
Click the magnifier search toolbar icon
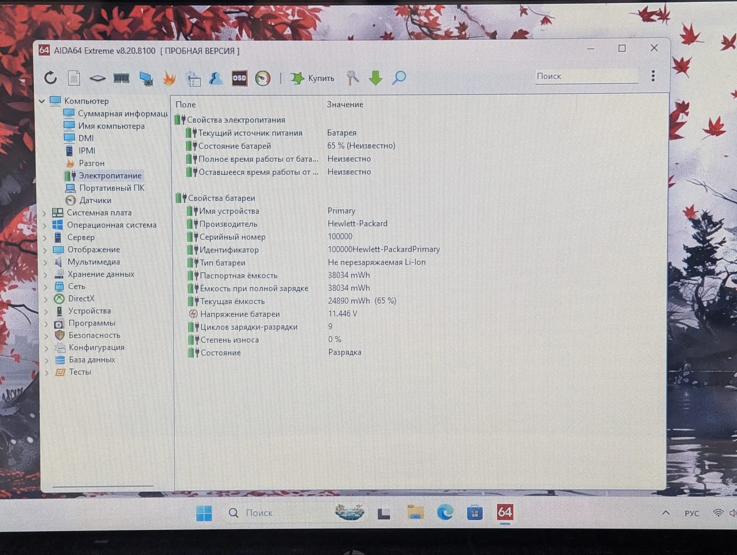[x=399, y=78]
